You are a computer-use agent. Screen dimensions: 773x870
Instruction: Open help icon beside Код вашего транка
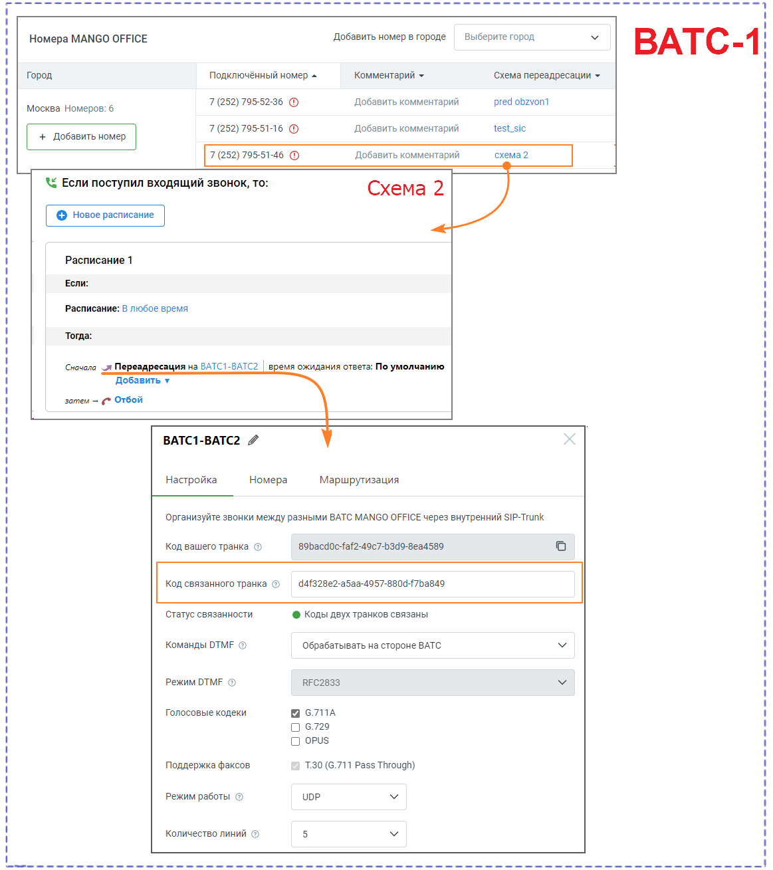tap(258, 547)
